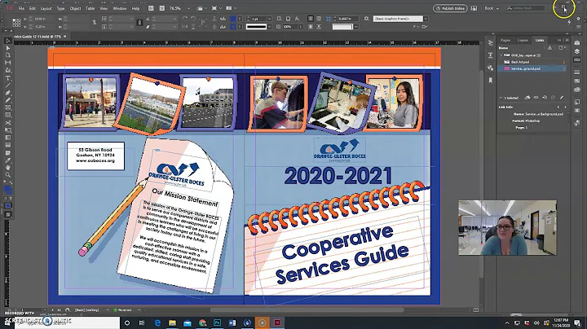This screenshot has height=329, width=587.
Task: Expand the first link group in Links panel
Action: coord(501,55)
